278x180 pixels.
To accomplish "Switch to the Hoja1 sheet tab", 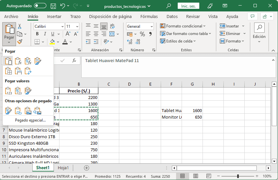I will click(63, 168).
